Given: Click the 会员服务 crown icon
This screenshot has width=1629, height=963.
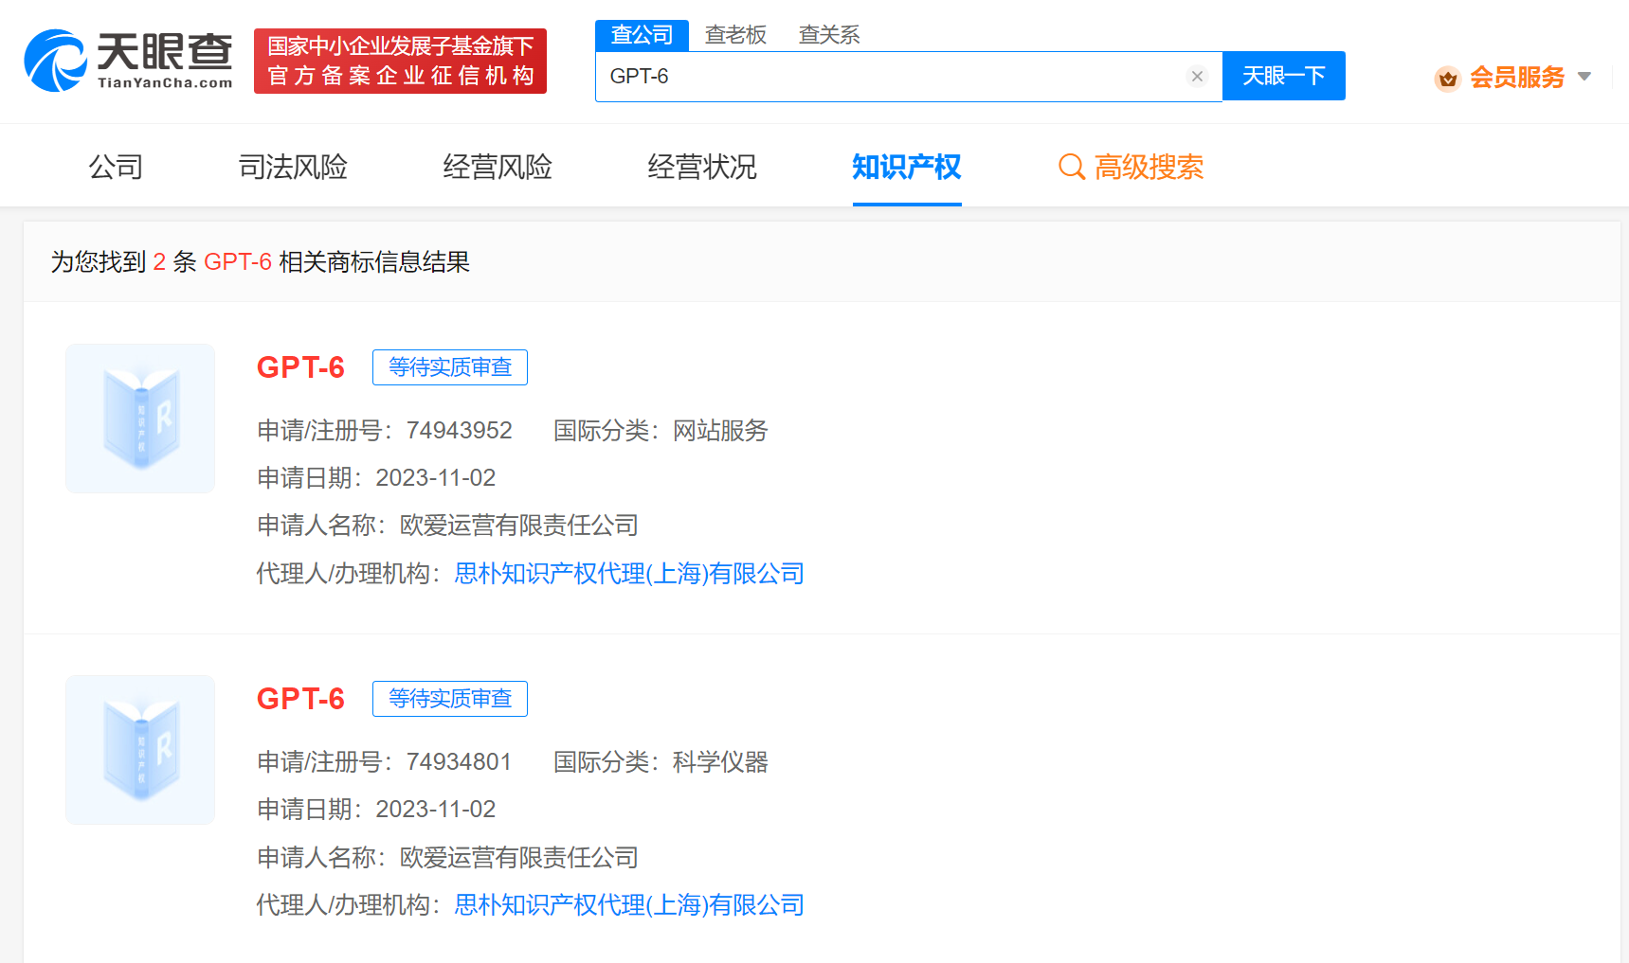Looking at the screenshot, I should coord(1447,78).
